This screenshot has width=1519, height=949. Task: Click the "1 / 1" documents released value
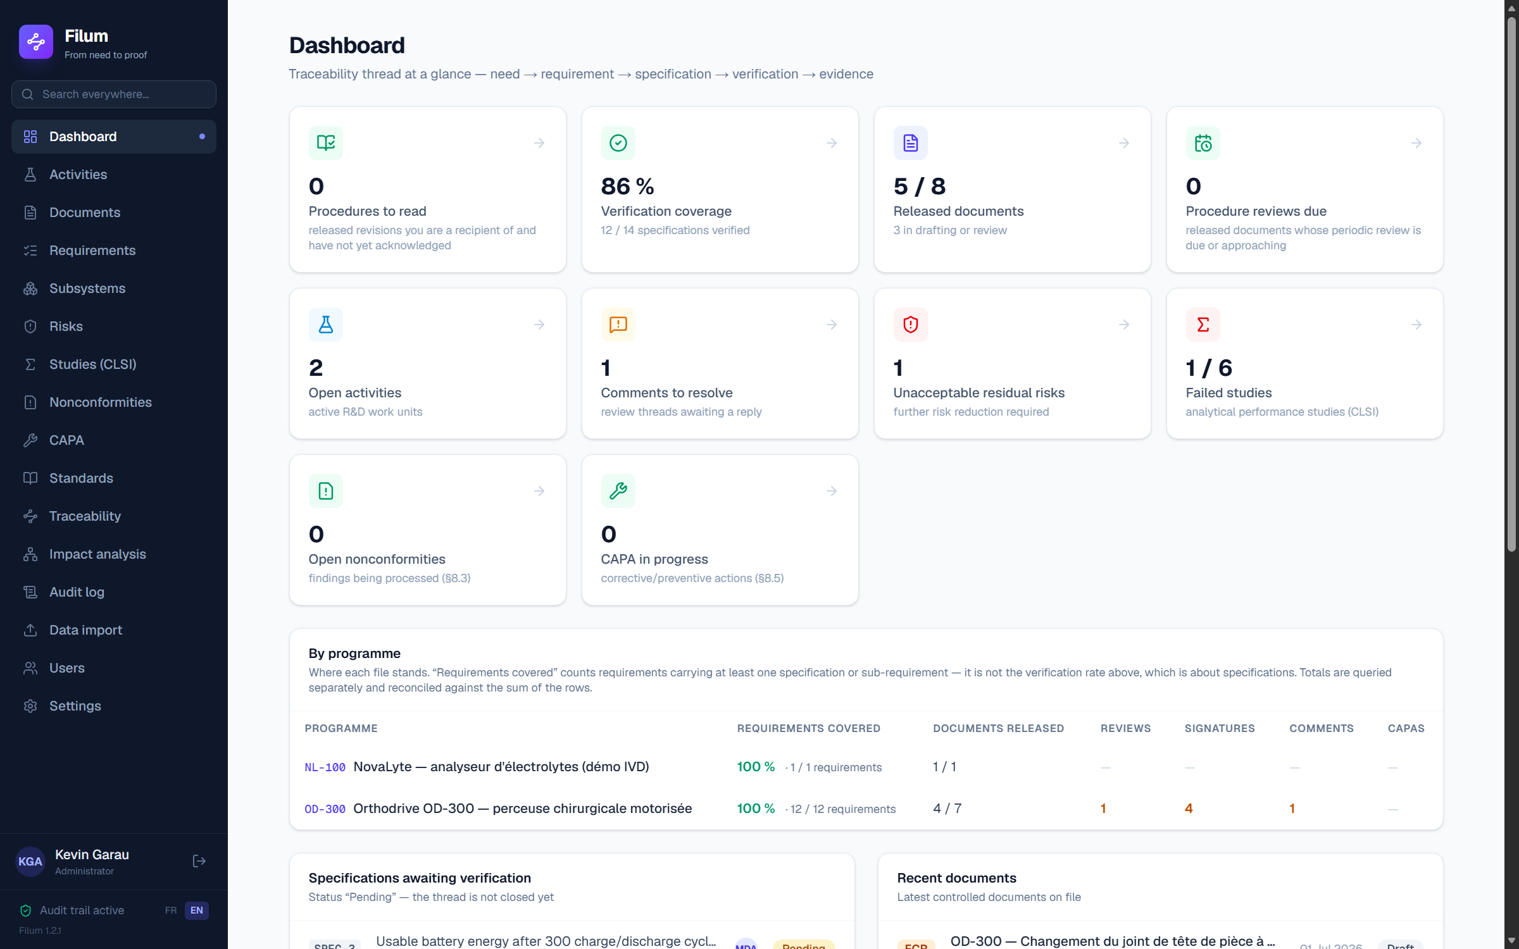pyautogui.click(x=944, y=767)
